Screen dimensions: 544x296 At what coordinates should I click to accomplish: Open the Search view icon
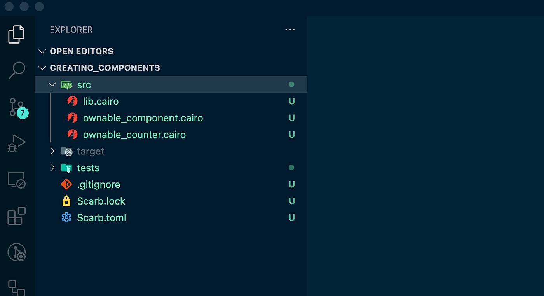[16, 71]
